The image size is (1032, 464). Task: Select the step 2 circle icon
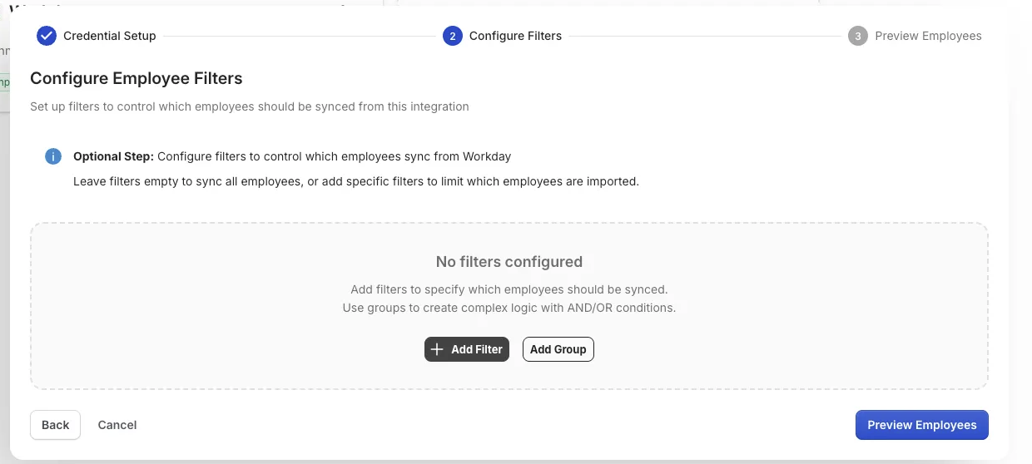click(x=453, y=36)
